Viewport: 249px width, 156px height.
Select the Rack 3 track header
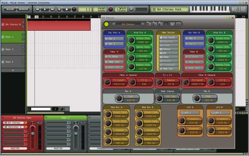click(13, 50)
